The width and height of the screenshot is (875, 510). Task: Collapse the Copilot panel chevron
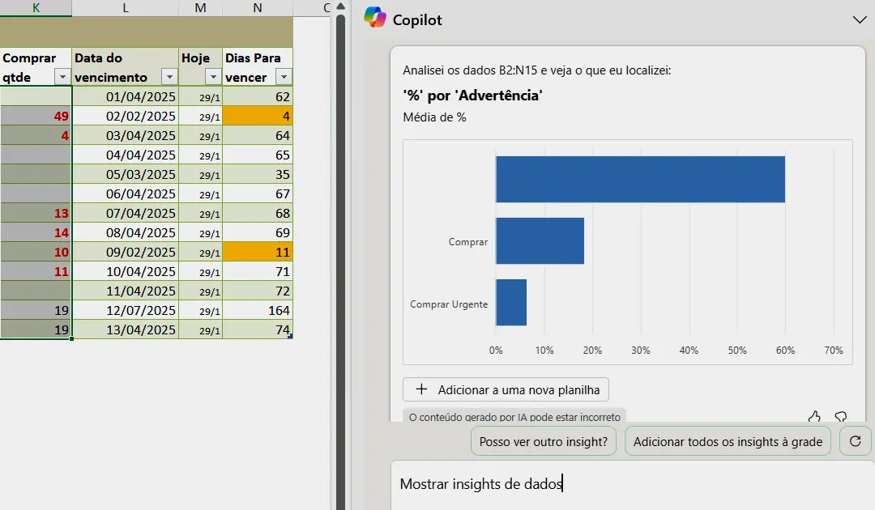pos(860,20)
